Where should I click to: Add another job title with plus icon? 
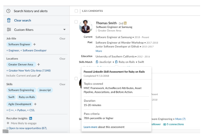click(35, 44)
